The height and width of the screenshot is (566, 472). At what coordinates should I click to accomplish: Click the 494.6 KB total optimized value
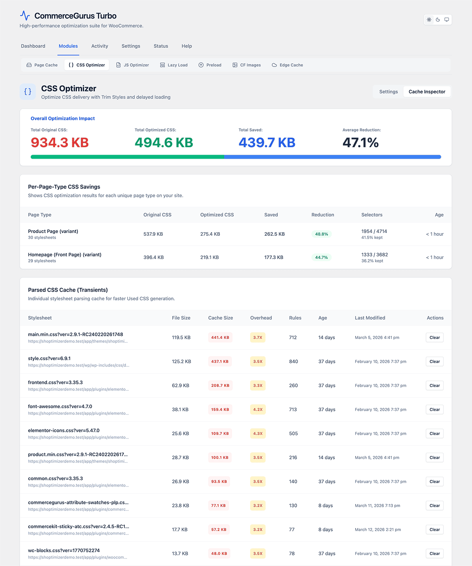pos(164,142)
